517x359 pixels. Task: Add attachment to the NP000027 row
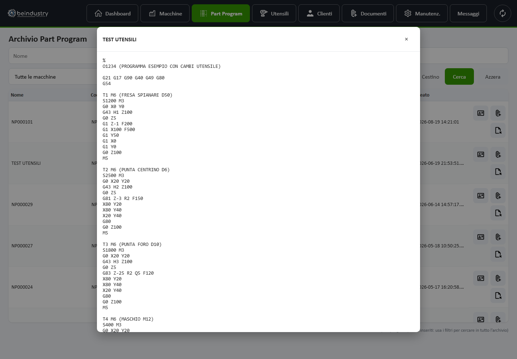498,237
